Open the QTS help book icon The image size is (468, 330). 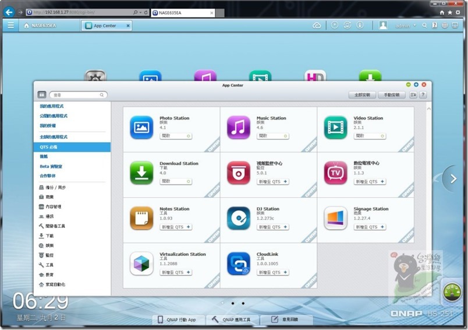(435, 26)
